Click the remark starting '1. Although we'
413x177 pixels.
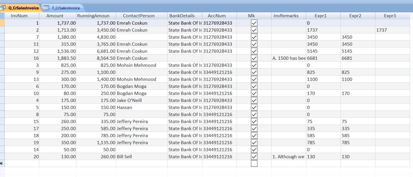point(289,156)
